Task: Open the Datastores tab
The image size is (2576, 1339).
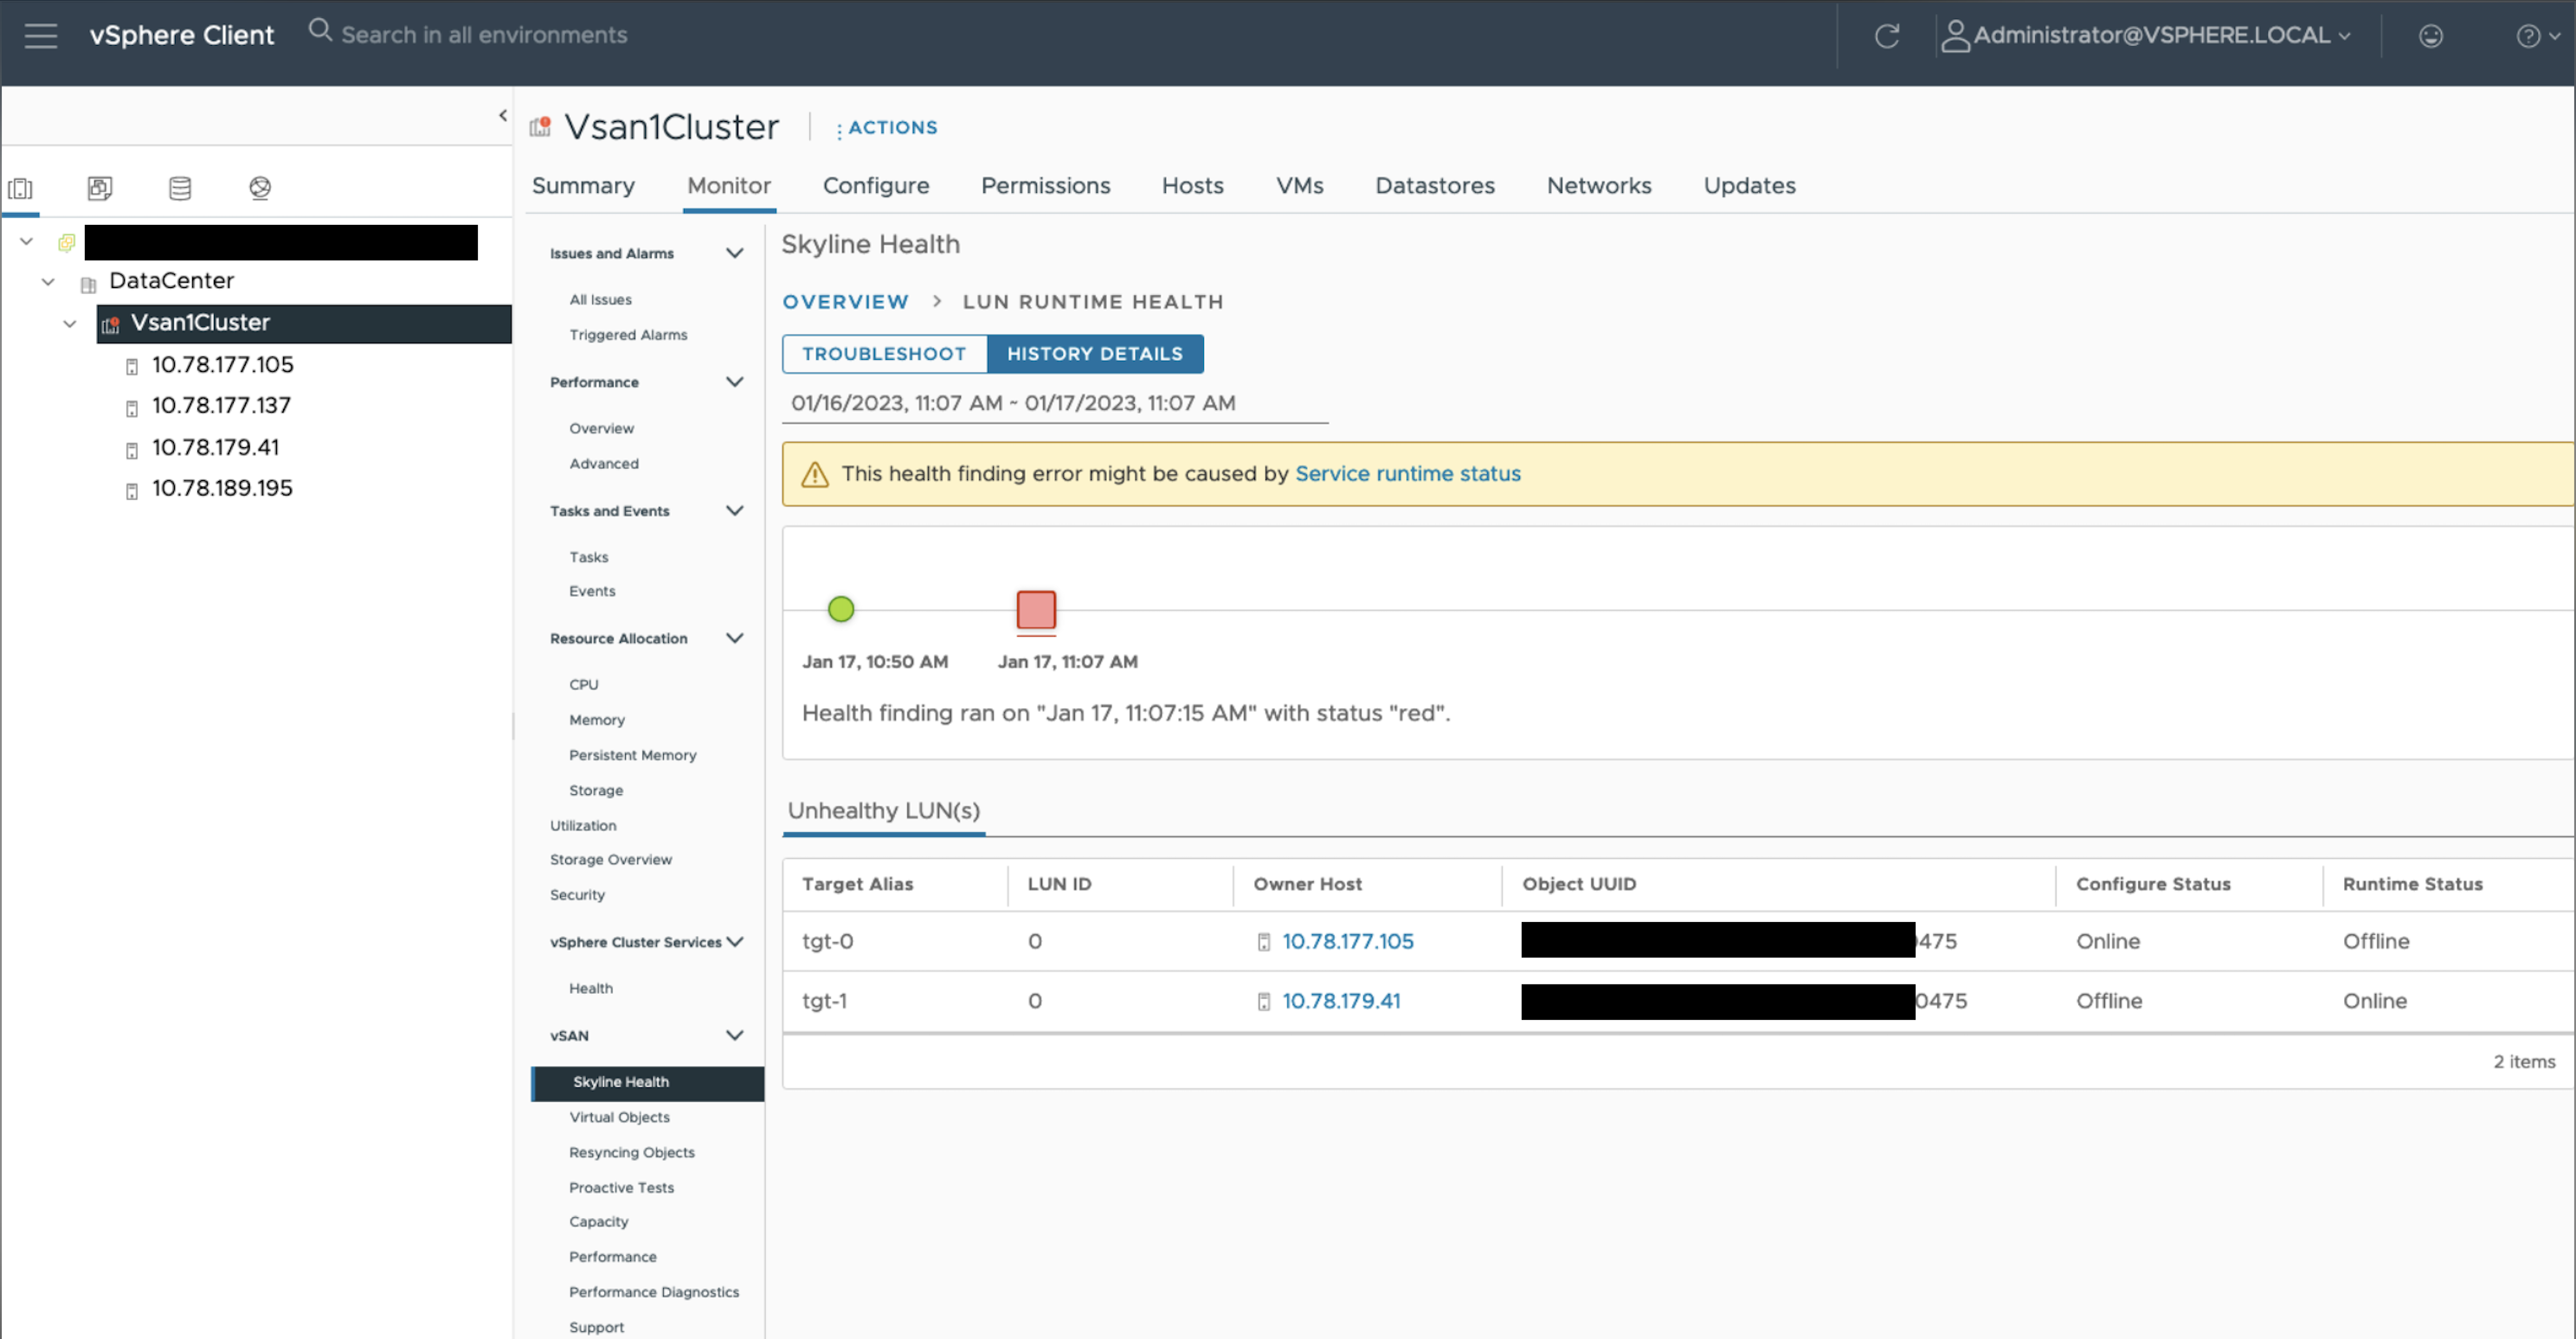Action: 1434,186
